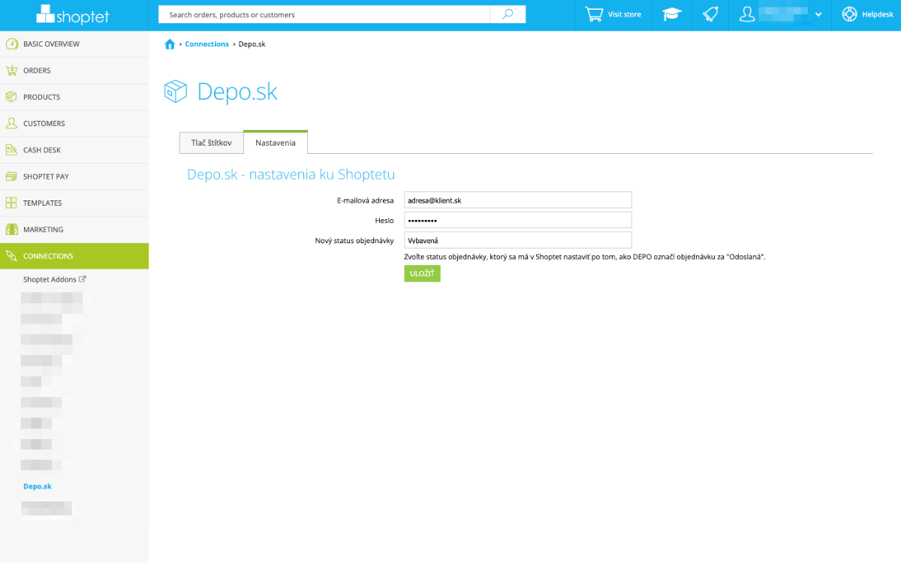
Task: Click the Shoptet Pay card icon
Action: coord(11,176)
